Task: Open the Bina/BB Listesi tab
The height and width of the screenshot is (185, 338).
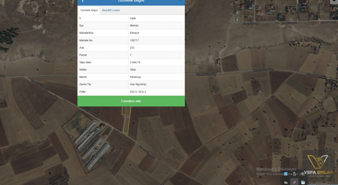Action: click(x=111, y=10)
